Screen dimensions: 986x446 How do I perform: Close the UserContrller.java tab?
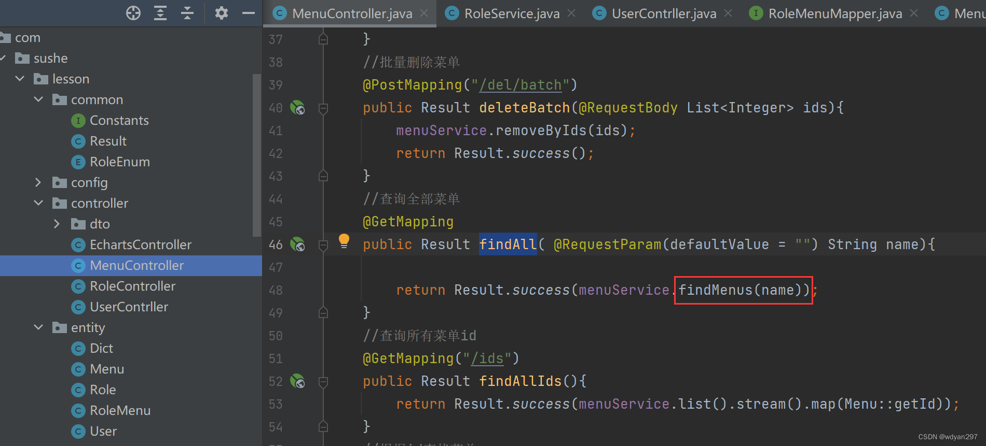click(728, 13)
